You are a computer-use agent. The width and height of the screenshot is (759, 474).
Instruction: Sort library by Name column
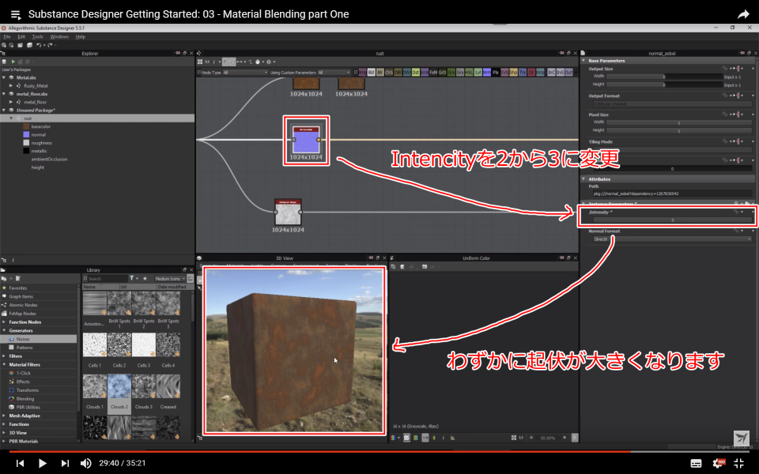(x=100, y=287)
